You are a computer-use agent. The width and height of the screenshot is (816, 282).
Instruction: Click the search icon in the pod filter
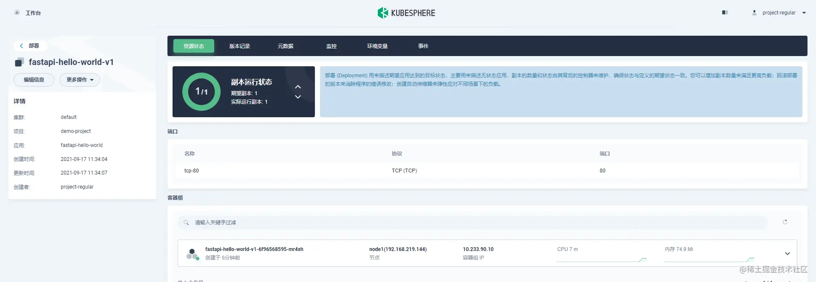[x=186, y=223]
